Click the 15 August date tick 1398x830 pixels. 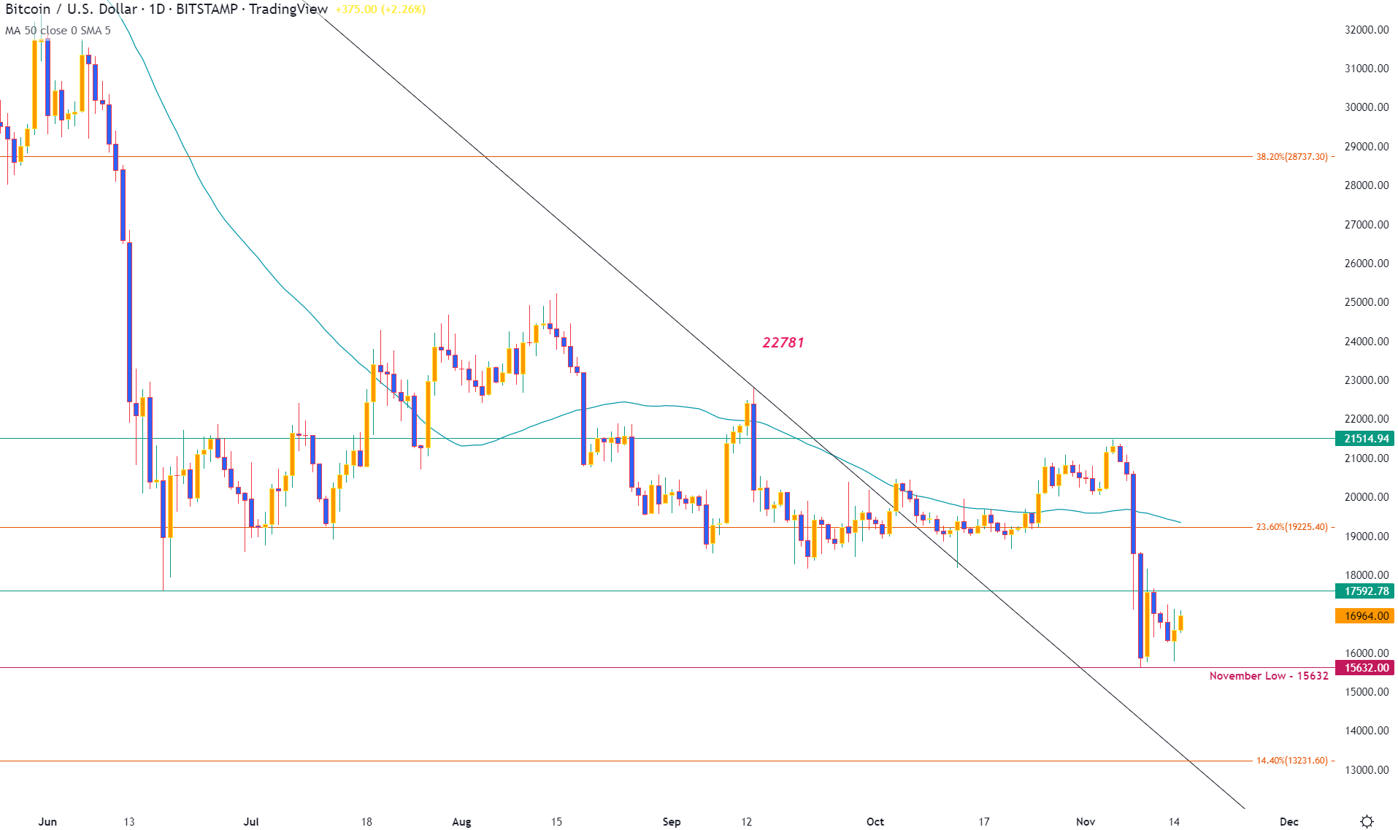556,822
